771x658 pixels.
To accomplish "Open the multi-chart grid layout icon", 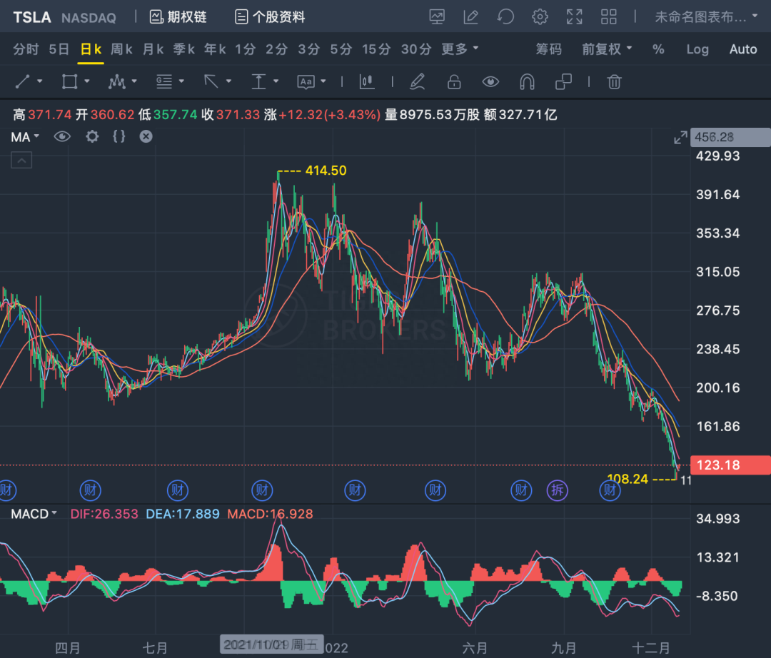I will (x=609, y=16).
